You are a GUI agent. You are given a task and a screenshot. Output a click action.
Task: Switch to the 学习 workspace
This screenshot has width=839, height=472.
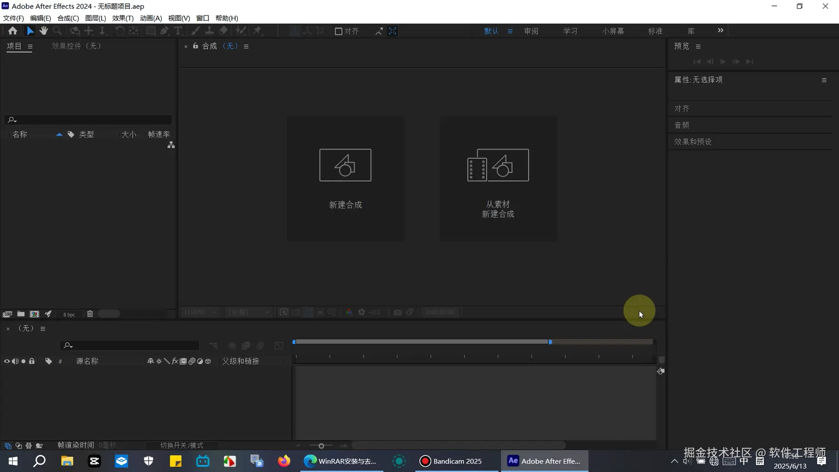pyautogui.click(x=570, y=31)
